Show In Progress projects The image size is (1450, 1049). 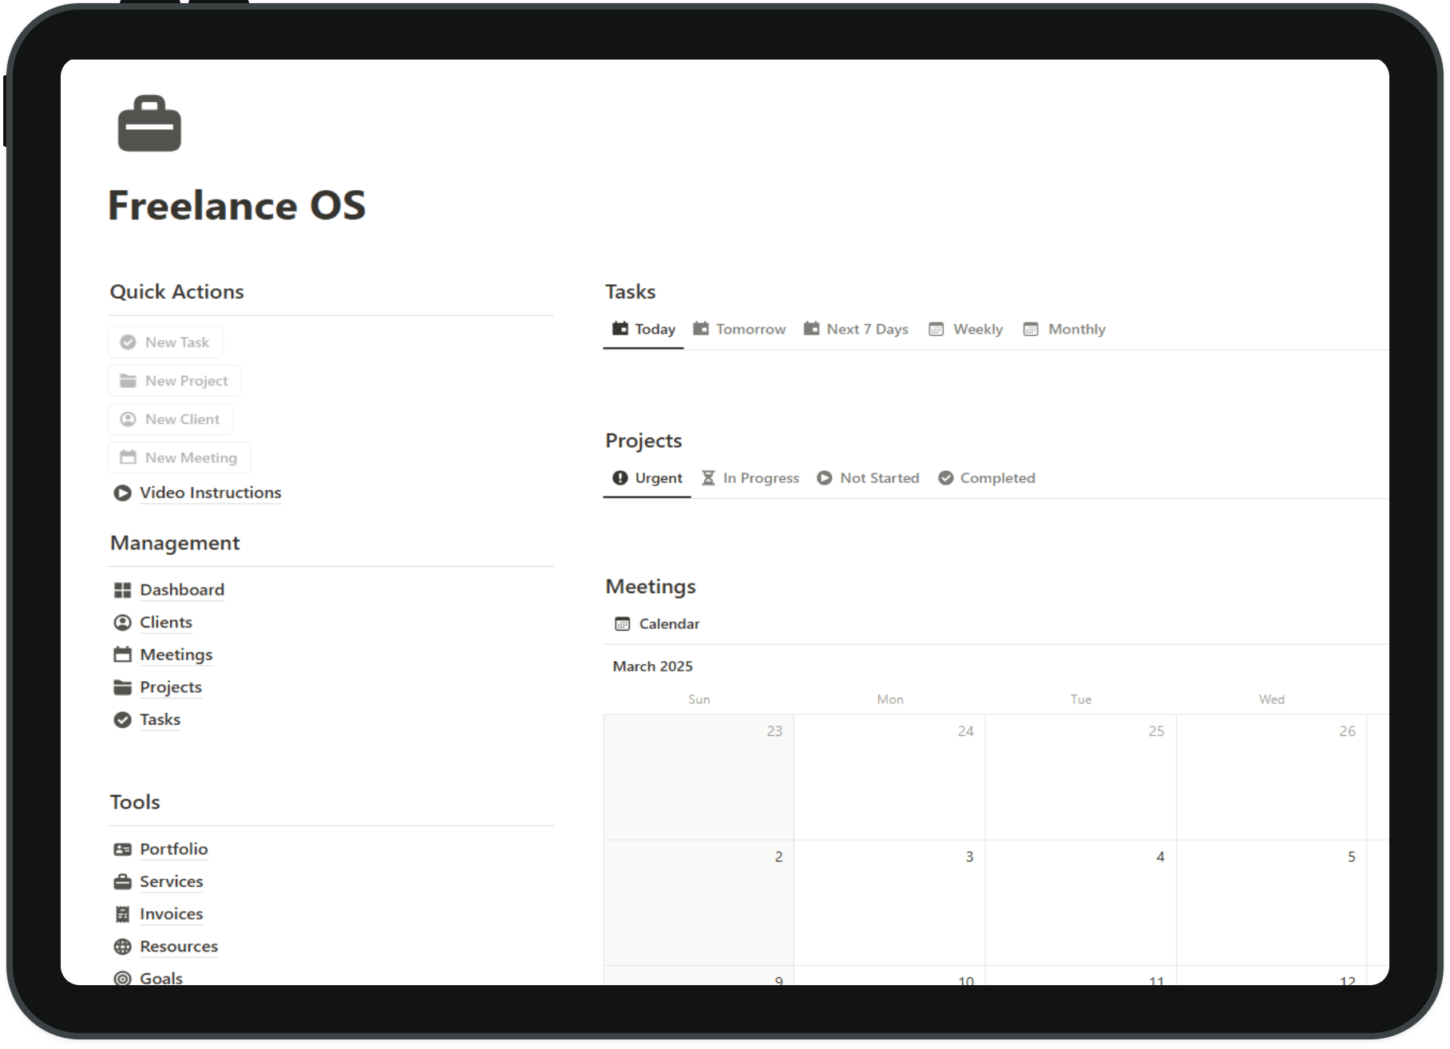(x=751, y=478)
